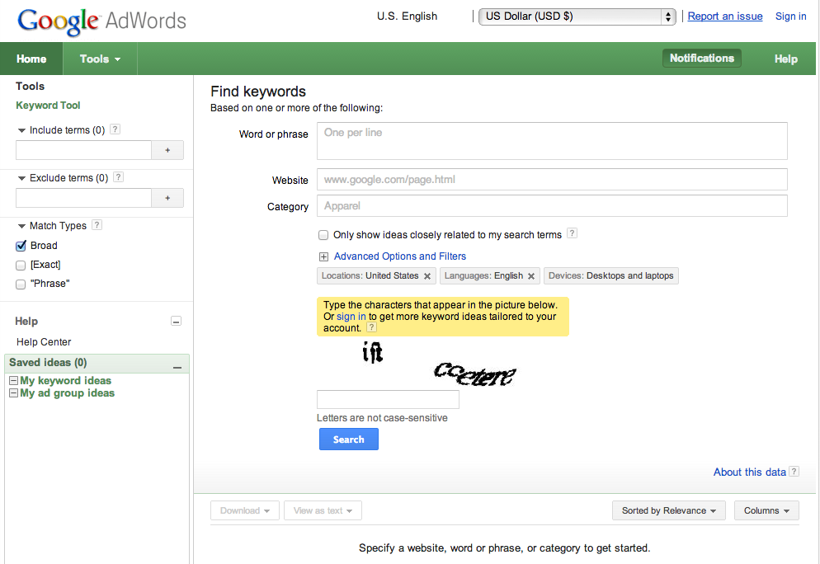This screenshot has height=564, width=820.
Task: Open the Download dropdown
Action: click(x=245, y=510)
